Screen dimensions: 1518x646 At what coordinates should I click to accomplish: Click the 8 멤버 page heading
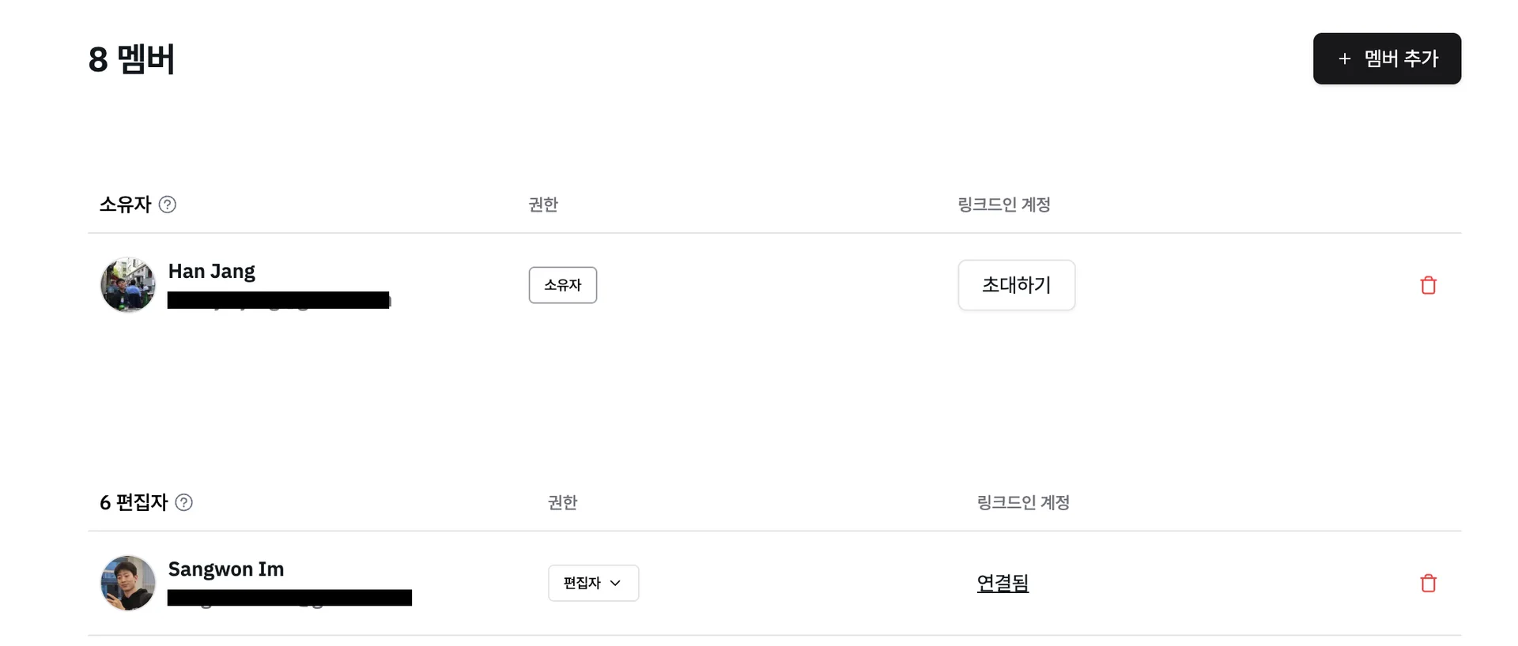(131, 59)
